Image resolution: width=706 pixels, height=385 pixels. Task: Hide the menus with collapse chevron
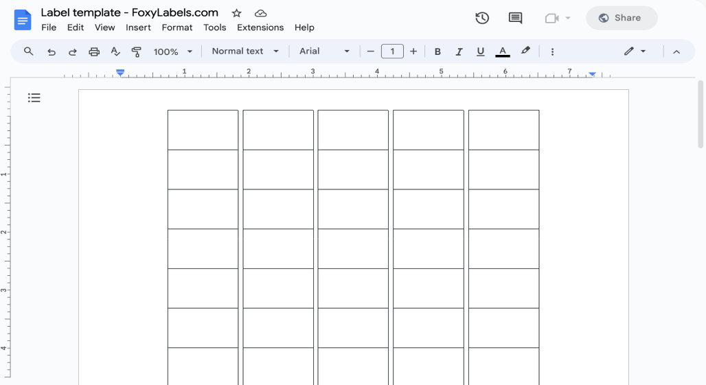[676, 51]
